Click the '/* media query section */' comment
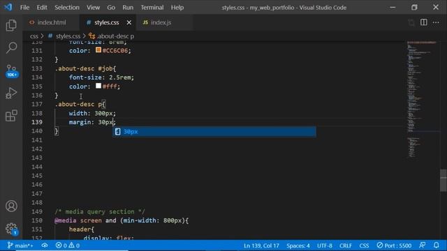447x251 pixels. [99, 212]
